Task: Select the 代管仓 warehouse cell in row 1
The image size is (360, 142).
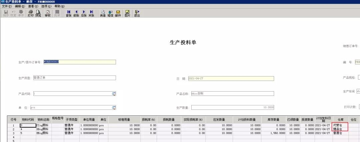Action: [x=337, y=125]
